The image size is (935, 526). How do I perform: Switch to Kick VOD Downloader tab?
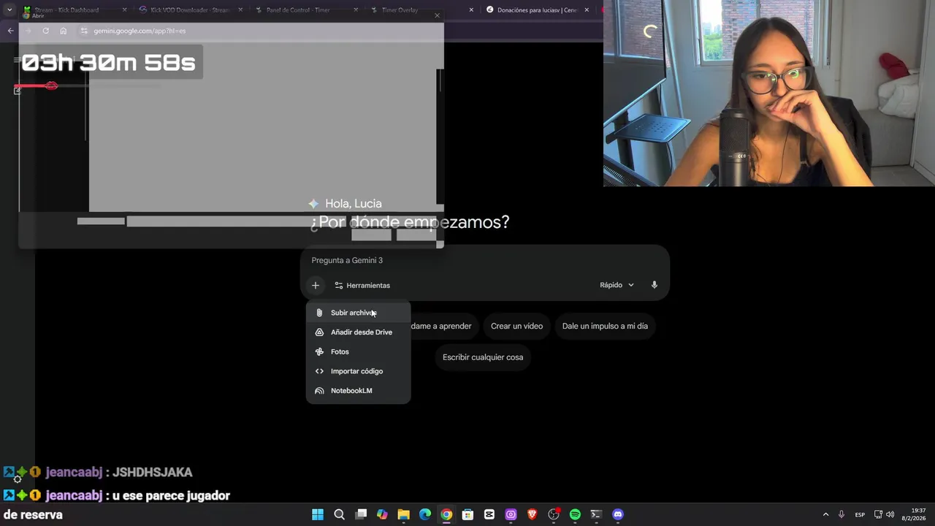pos(190,10)
